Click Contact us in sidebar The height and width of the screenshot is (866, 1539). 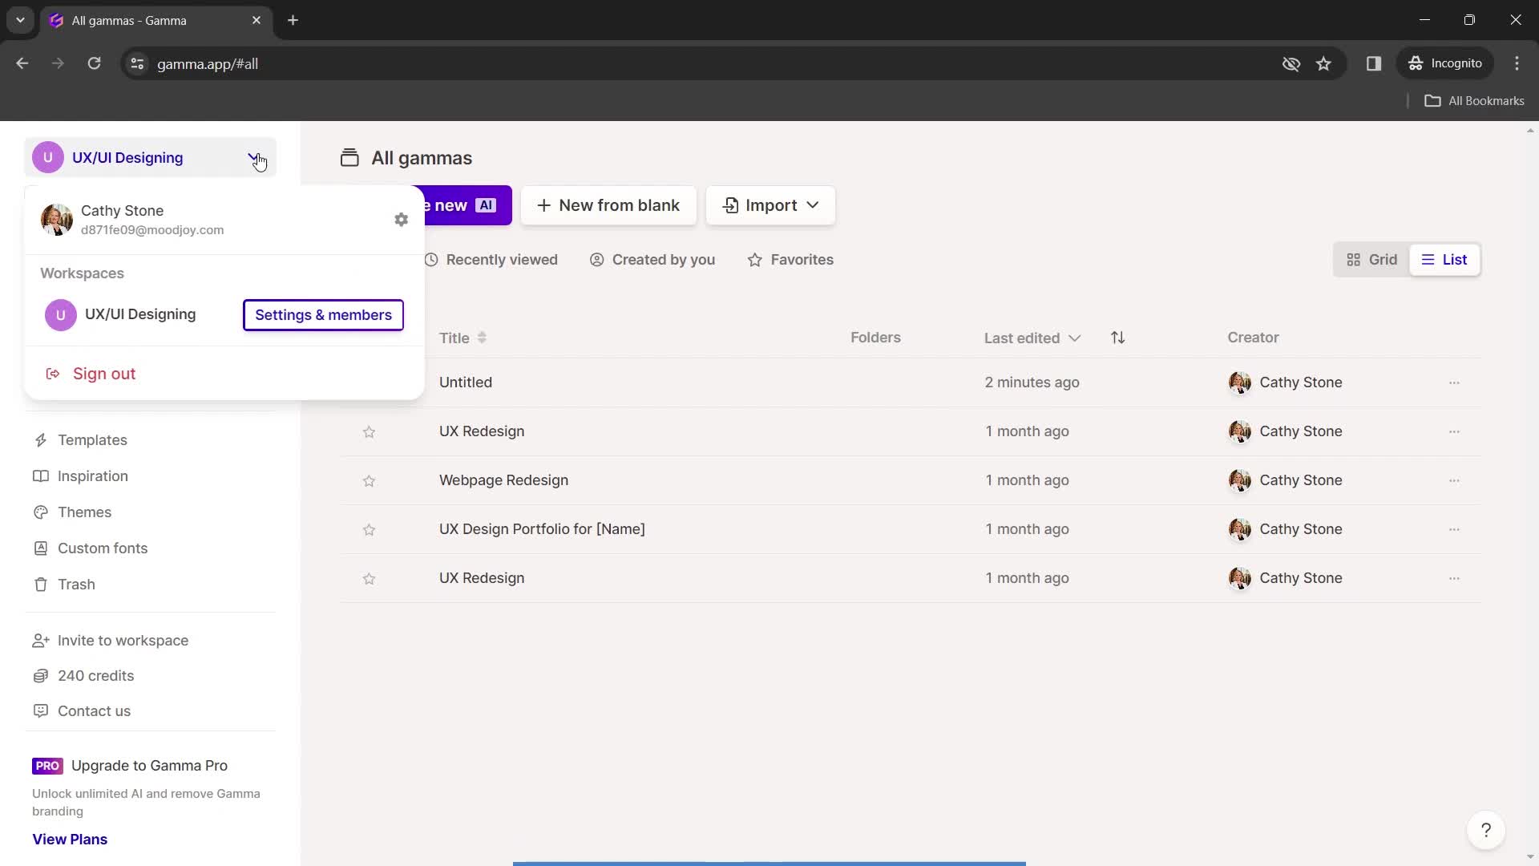click(94, 711)
